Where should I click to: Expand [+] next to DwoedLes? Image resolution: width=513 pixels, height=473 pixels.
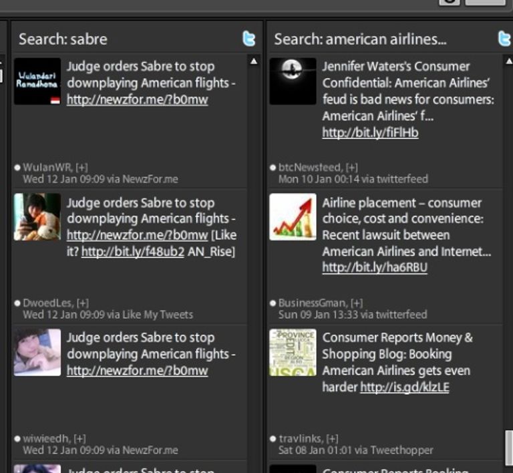(x=83, y=303)
